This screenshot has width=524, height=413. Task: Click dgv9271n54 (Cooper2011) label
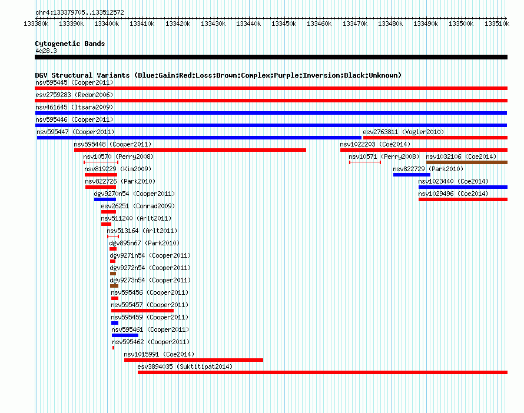(150, 255)
